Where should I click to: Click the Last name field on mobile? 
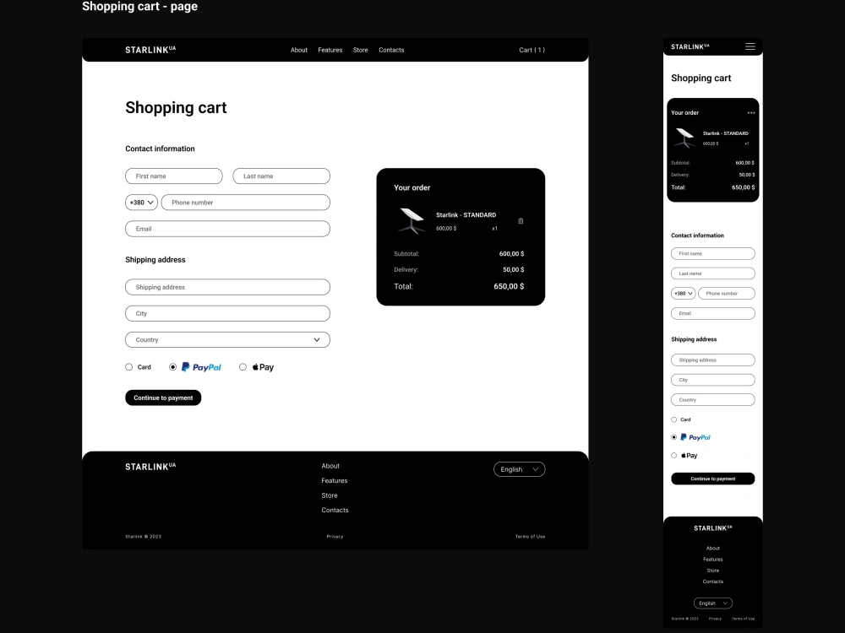713,273
